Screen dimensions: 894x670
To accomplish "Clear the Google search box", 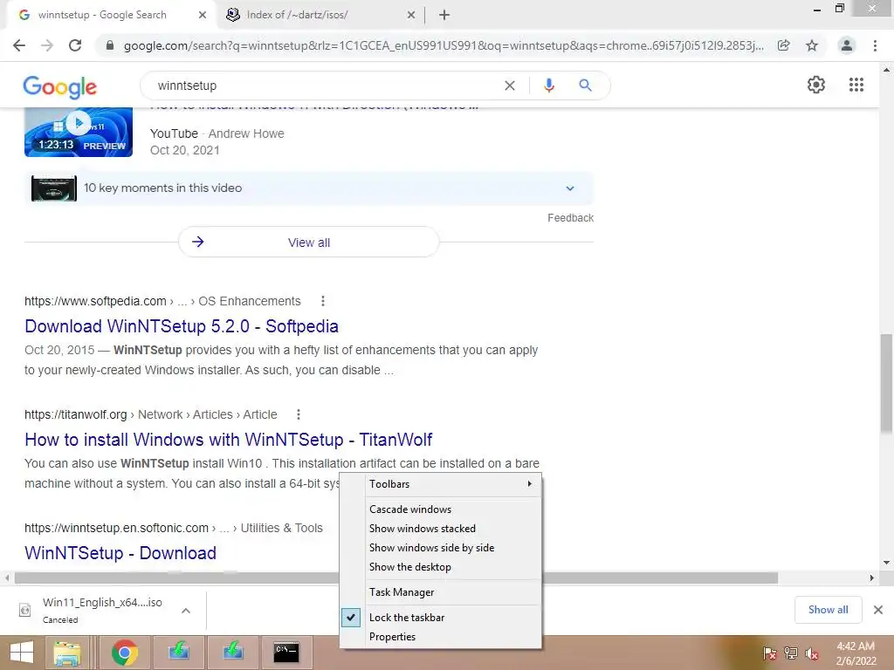I will point(510,85).
